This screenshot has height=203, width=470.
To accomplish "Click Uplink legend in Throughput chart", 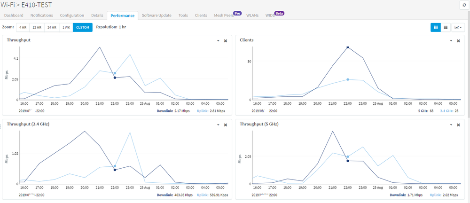I will (202, 111).
